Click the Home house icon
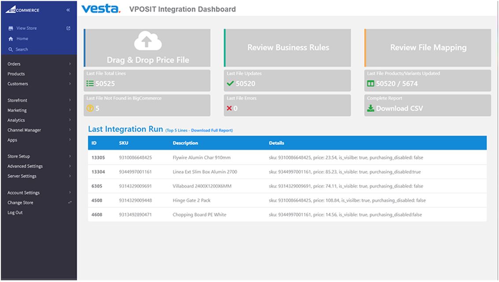The image size is (499, 282). pos(11,39)
